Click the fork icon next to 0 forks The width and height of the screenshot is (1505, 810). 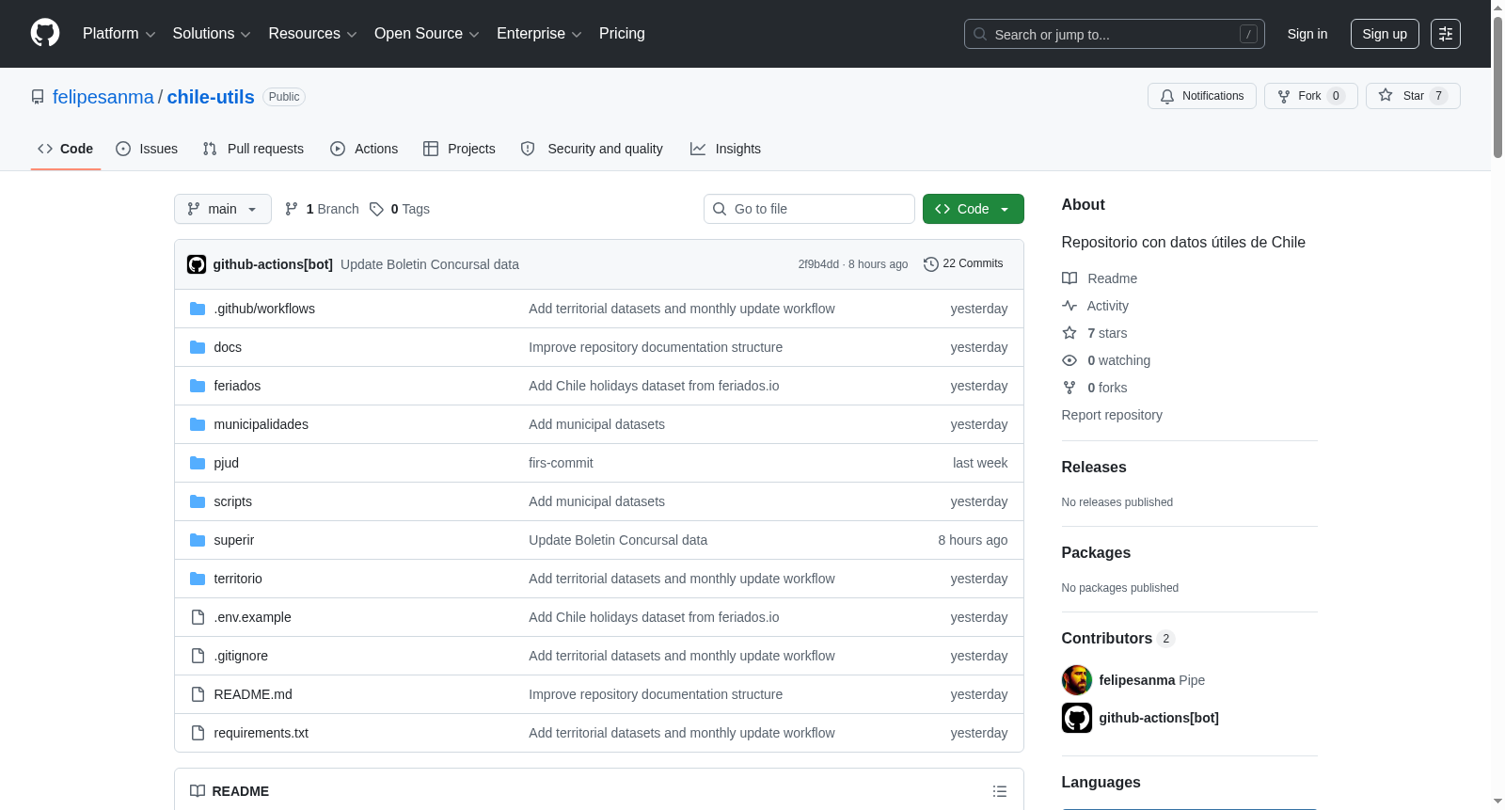point(1069,388)
